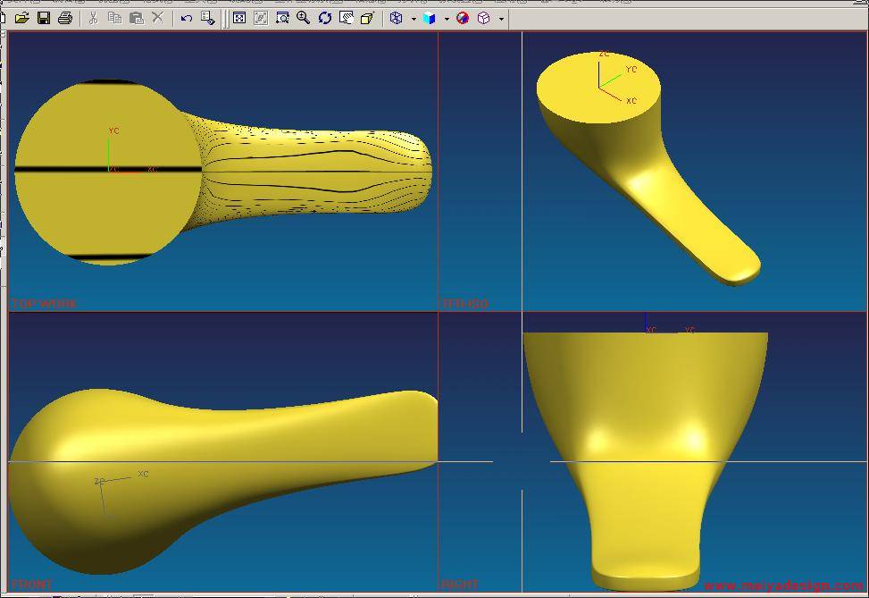
Task: Click the Delete X icon
Action: click(158, 18)
